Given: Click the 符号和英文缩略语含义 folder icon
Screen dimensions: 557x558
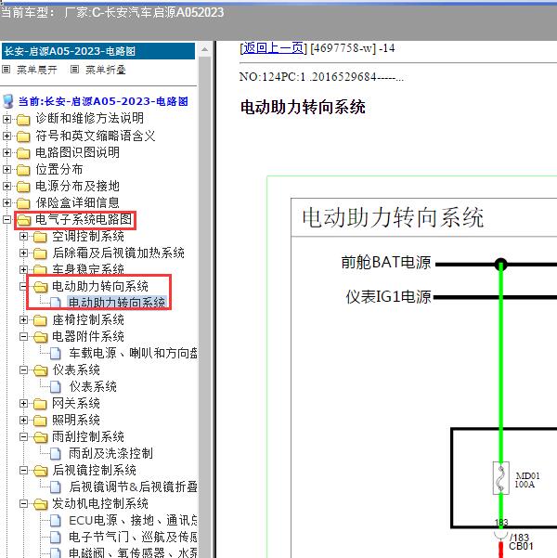Looking at the screenshot, I should [23, 136].
